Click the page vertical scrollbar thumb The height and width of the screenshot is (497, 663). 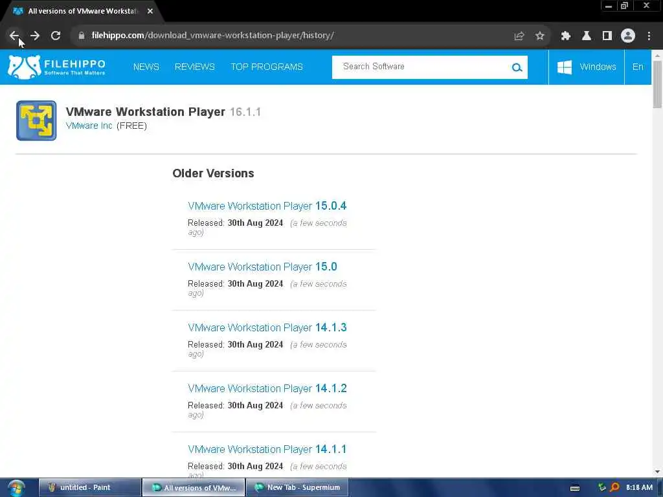[x=657, y=84]
